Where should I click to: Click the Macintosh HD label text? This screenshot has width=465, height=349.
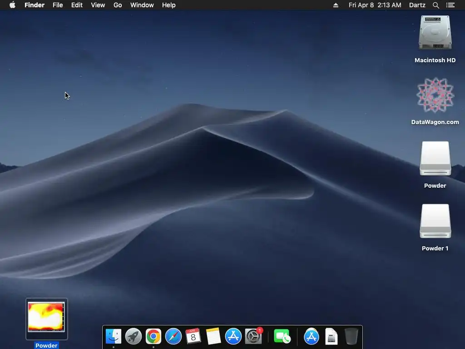coord(435,60)
